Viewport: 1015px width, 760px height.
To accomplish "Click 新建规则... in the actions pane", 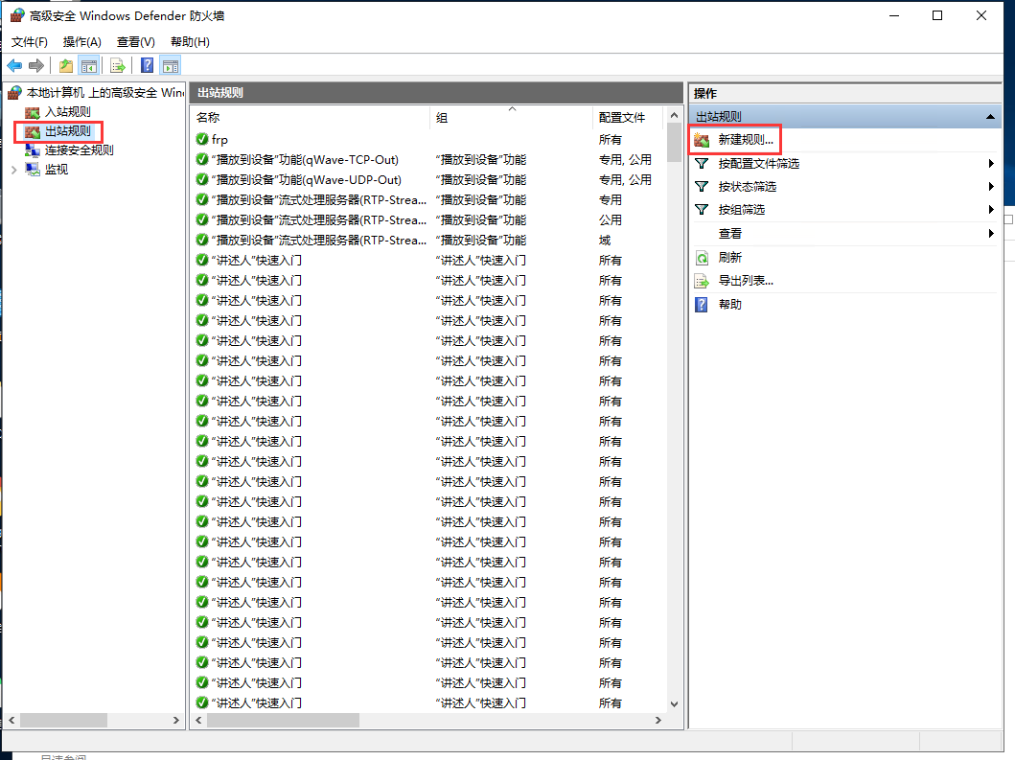I will tap(746, 140).
